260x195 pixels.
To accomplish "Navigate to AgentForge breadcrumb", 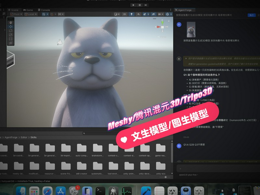I will tap(11, 137).
